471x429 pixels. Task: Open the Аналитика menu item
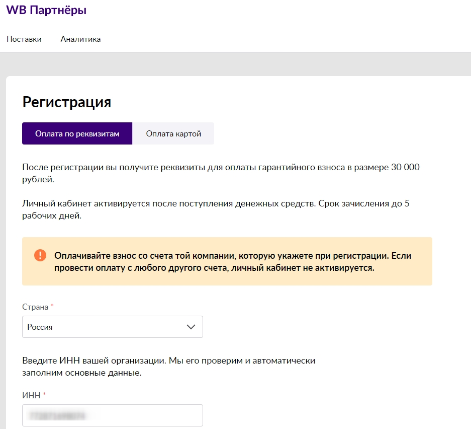click(x=80, y=39)
